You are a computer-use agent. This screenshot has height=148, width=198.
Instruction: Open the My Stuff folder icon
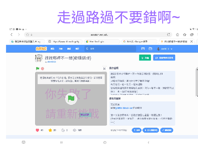click(x=151, y=49)
